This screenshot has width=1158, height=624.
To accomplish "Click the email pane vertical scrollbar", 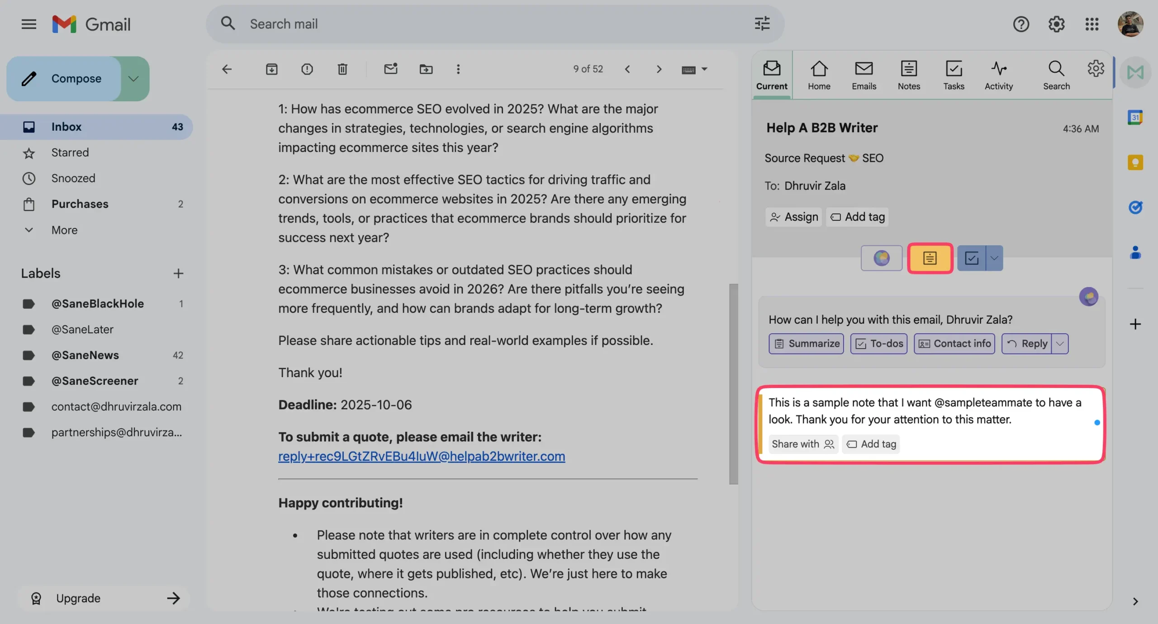I will coord(733,383).
